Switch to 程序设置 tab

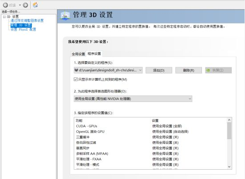pos(94,54)
